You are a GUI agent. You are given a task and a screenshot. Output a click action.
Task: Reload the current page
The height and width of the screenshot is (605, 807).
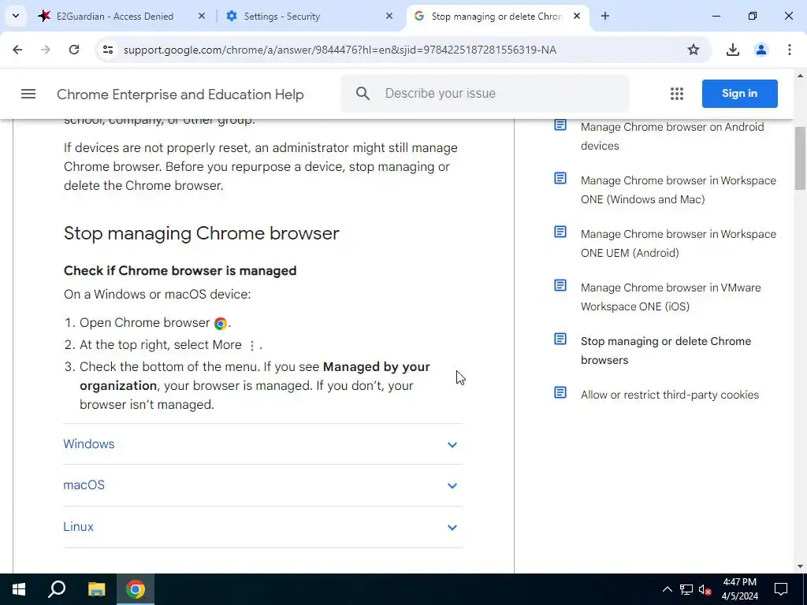pyautogui.click(x=74, y=50)
